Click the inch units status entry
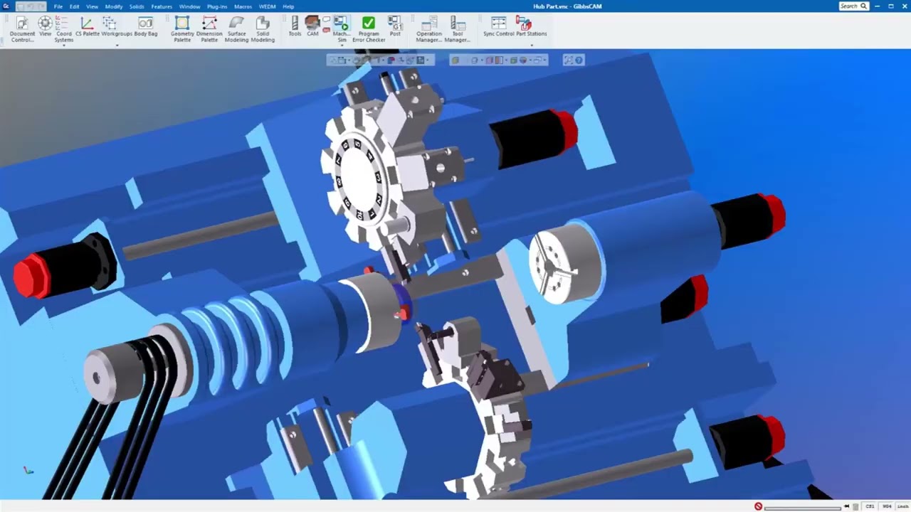 (902, 506)
